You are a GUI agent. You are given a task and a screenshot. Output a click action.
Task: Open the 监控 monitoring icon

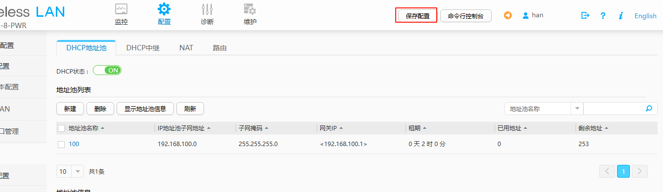pos(121,9)
